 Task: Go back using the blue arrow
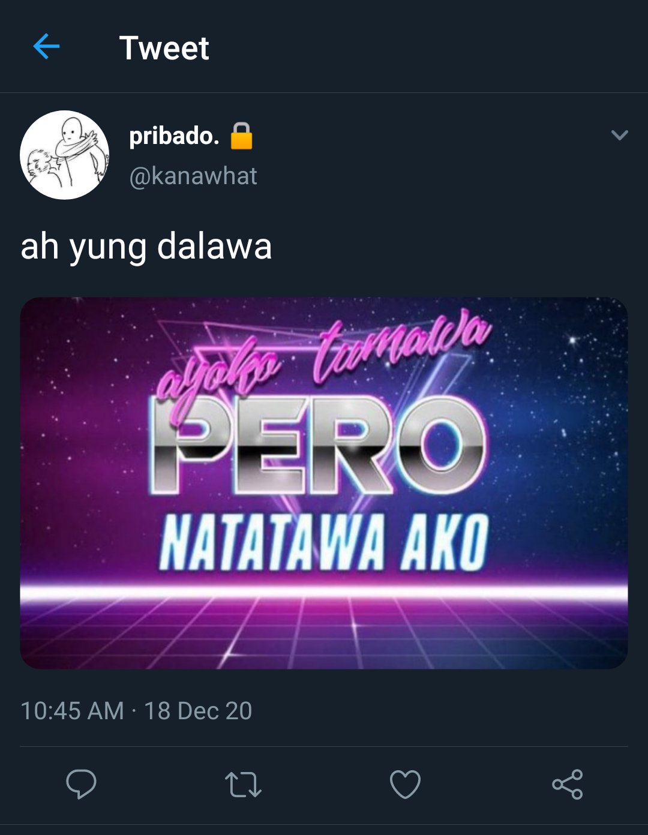click(x=46, y=47)
